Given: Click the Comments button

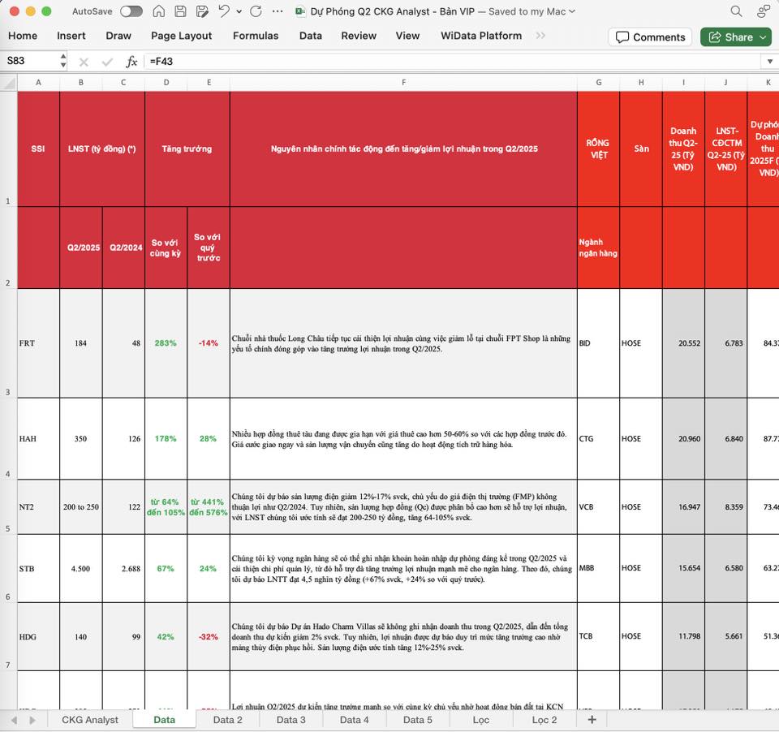Looking at the screenshot, I should pos(650,37).
